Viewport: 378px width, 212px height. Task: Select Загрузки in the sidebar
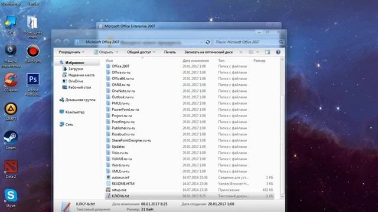pyautogui.click(x=76, y=69)
